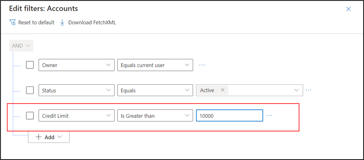The width and height of the screenshot is (364, 160).
Task: Open the Owner field dropdown
Action: coord(76,65)
